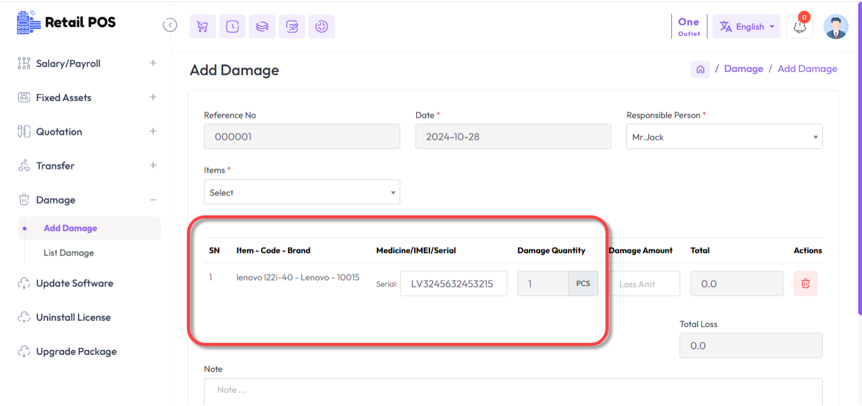The width and height of the screenshot is (862, 406).
Task: Open List Damage in the sidebar
Action: [68, 253]
